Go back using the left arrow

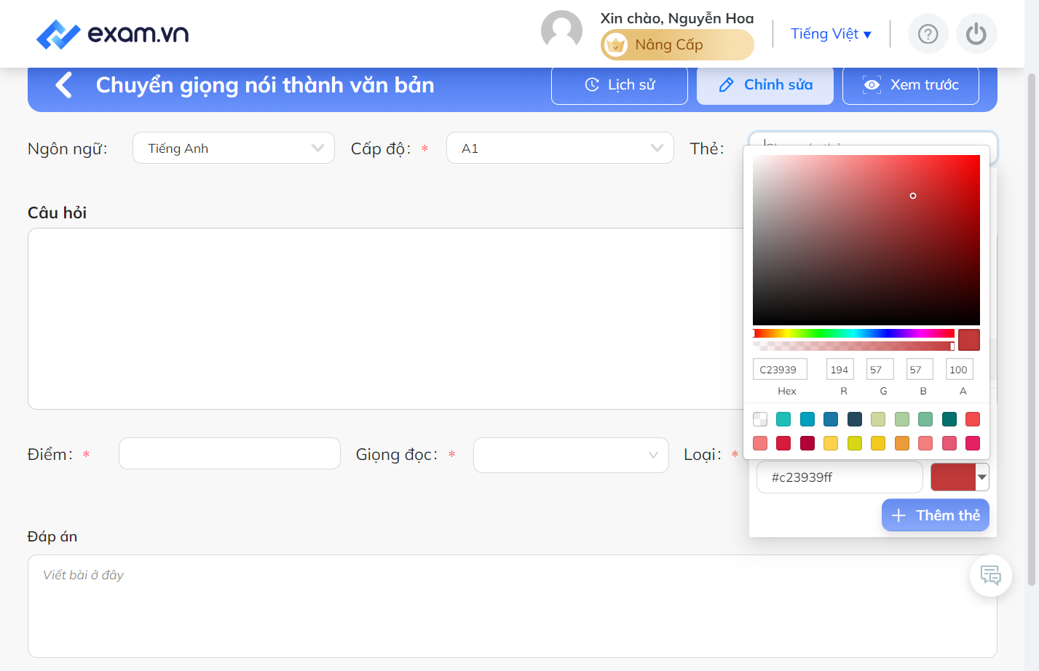pos(64,85)
